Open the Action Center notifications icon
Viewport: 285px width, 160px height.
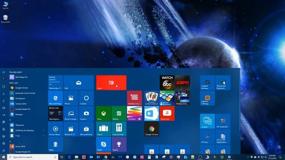pyautogui.click(x=280, y=157)
